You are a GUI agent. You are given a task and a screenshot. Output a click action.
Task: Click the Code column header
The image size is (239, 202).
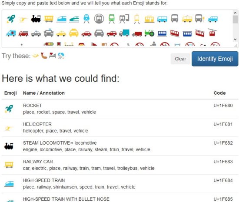point(219,93)
